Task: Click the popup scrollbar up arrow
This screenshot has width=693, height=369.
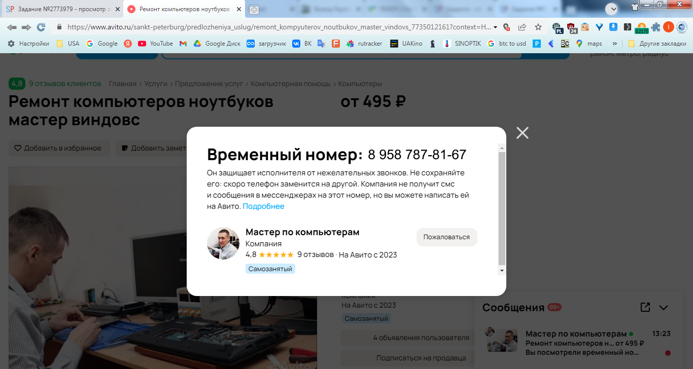Action: [502, 148]
